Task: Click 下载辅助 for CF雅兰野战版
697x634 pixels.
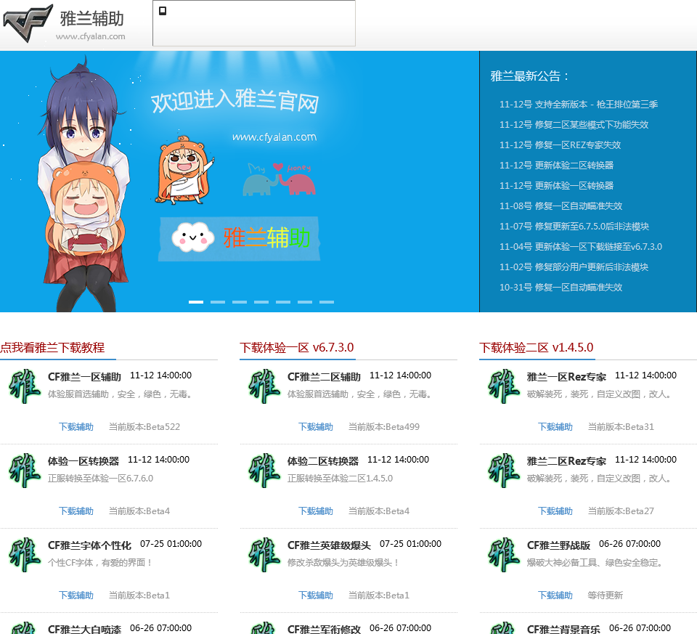Action: (555, 596)
